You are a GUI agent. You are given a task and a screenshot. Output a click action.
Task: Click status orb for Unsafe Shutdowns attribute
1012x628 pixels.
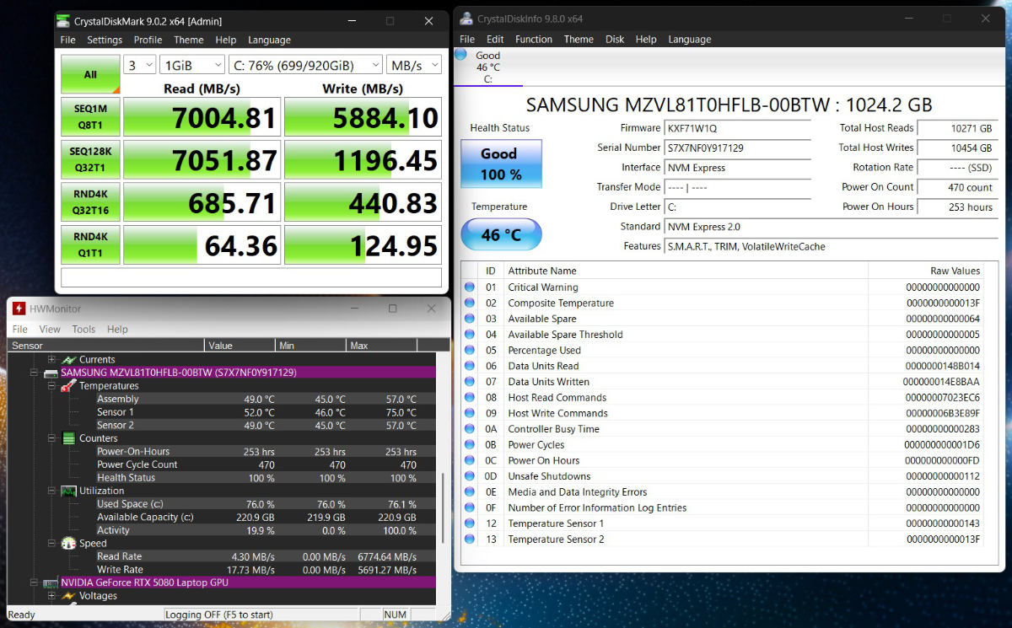[x=470, y=476]
